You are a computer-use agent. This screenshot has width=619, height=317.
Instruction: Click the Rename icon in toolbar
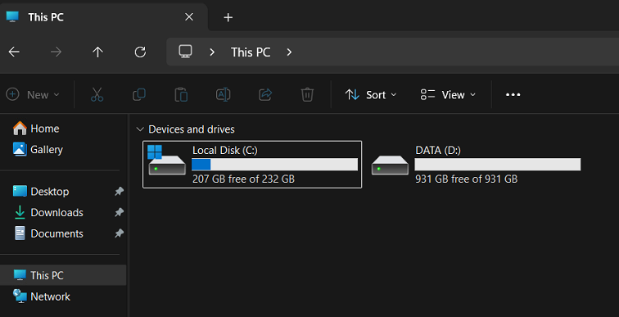pyautogui.click(x=223, y=95)
